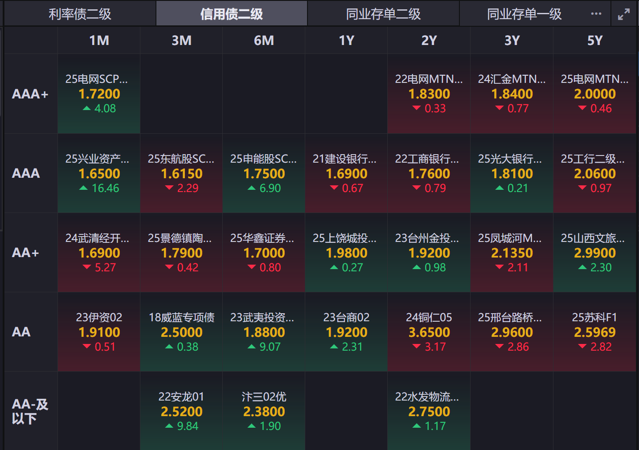The width and height of the screenshot is (639, 450).
Task: Open the 21建设银行... bond cell
Action: [346, 173]
